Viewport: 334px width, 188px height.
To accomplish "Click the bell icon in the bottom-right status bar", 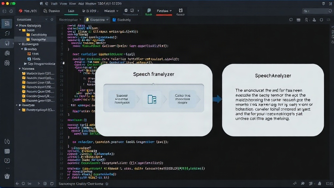I will 320,183.
